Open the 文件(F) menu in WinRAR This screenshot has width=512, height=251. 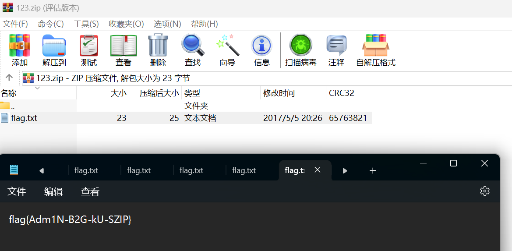click(15, 24)
